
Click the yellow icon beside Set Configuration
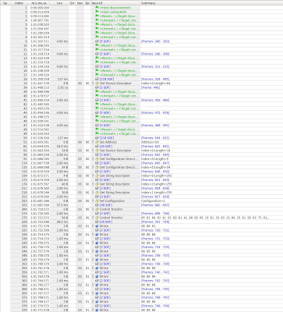97,201
